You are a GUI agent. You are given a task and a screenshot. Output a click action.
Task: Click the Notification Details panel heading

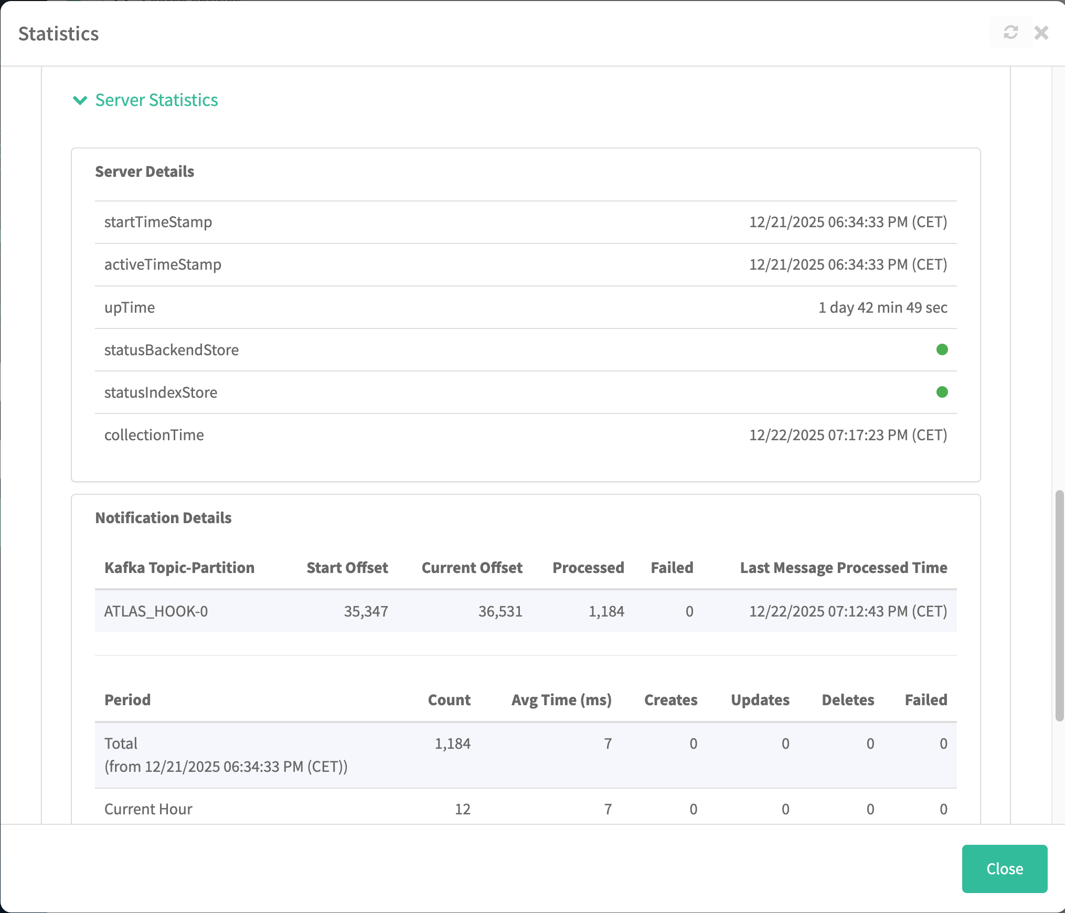tap(163, 518)
